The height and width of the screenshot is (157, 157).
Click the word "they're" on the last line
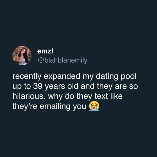(x=25, y=106)
